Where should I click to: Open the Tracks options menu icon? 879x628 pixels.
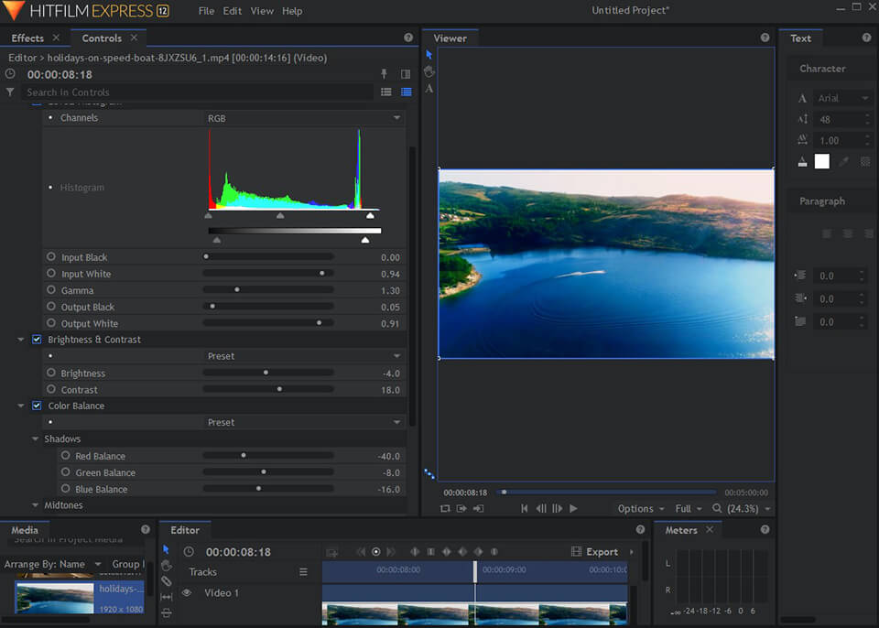tap(303, 572)
